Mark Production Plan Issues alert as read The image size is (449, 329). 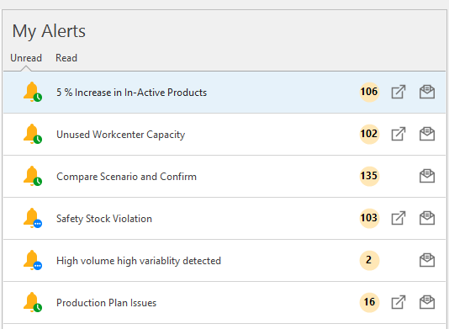pos(427,302)
